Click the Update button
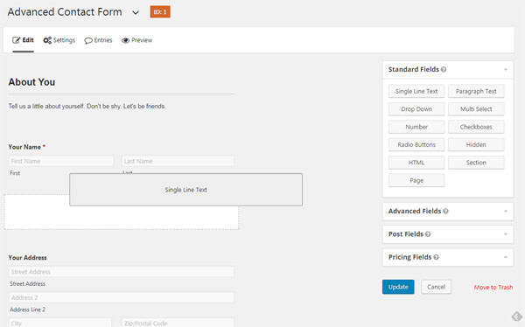 click(x=398, y=287)
